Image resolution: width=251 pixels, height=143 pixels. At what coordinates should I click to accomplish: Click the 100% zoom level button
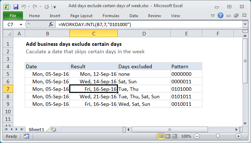click(x=186, y=136)
